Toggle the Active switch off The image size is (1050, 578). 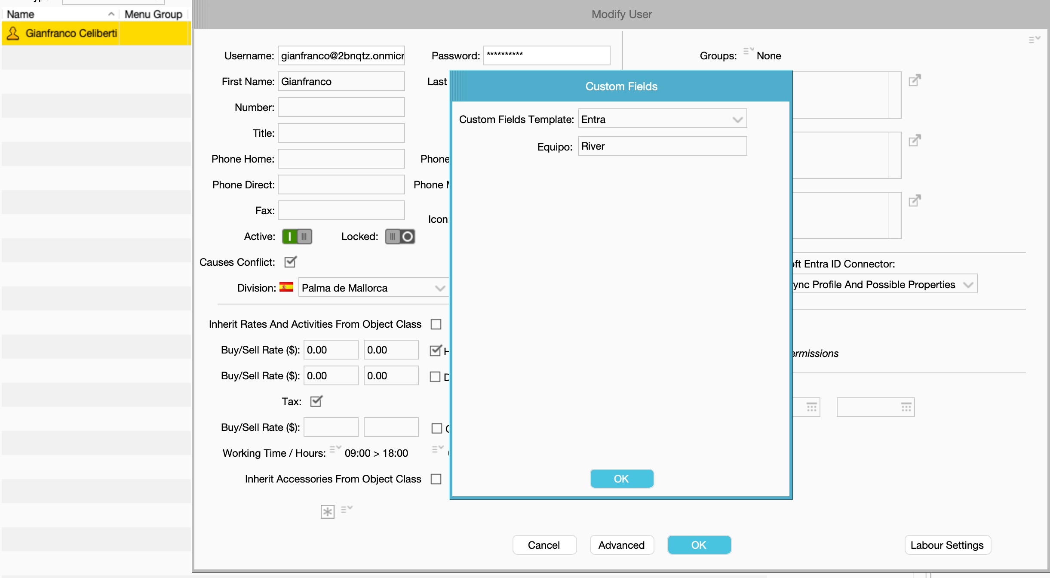coord(297,237)
